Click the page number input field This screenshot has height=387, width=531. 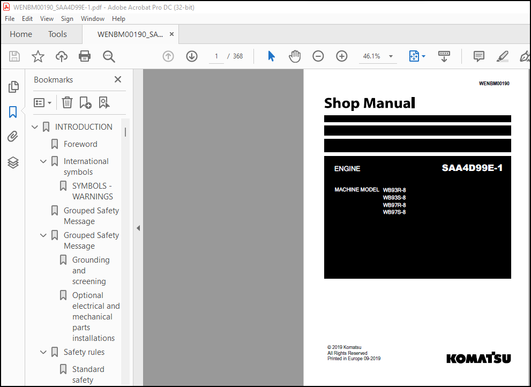click(x=216, y=56)
